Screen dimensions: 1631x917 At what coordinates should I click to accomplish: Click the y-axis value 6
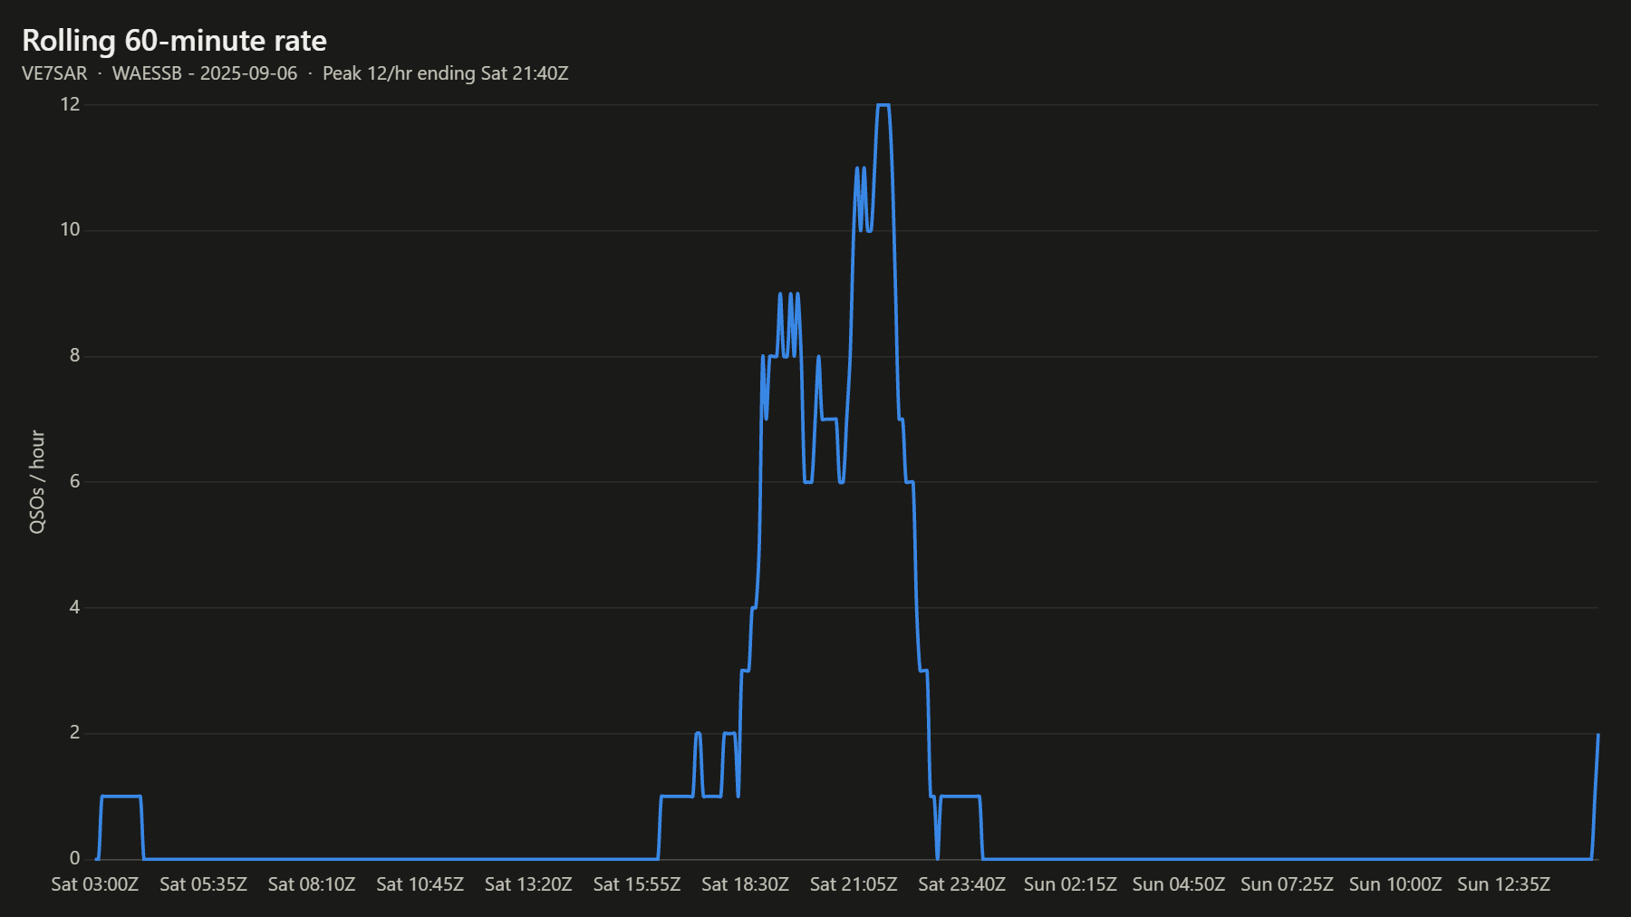(x=75, y=482)
